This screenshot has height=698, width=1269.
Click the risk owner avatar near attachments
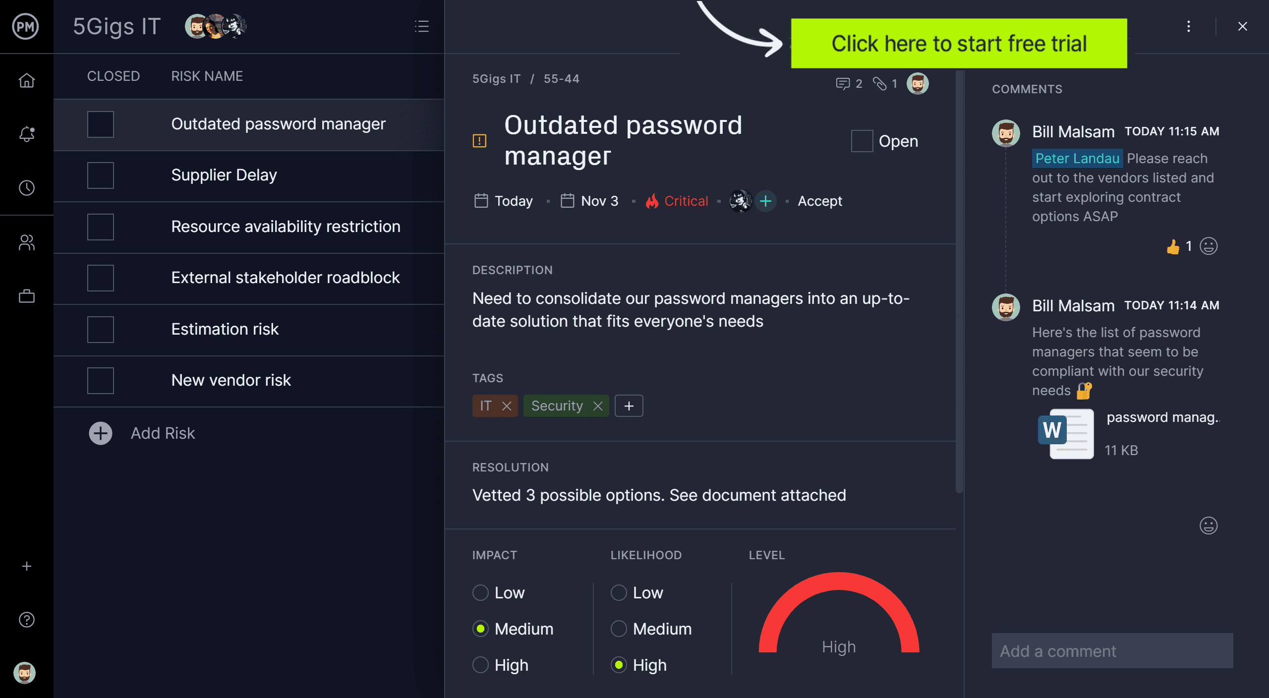(918, 83)
